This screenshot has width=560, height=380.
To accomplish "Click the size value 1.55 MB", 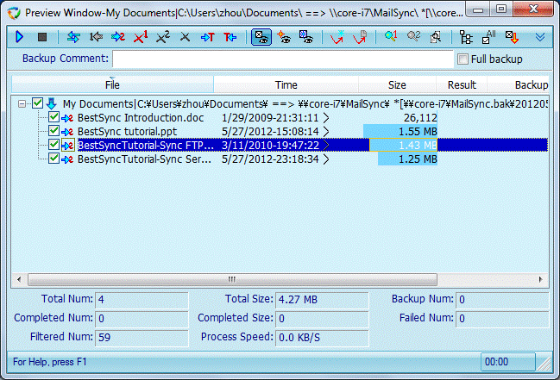I will point(418,132).
